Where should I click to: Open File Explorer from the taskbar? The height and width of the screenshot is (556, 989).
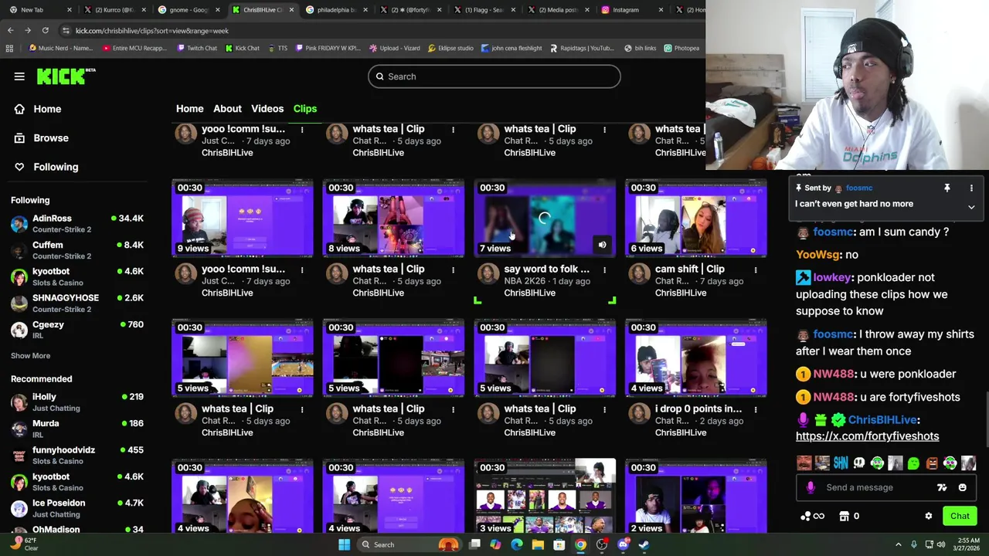coord(538,544)
